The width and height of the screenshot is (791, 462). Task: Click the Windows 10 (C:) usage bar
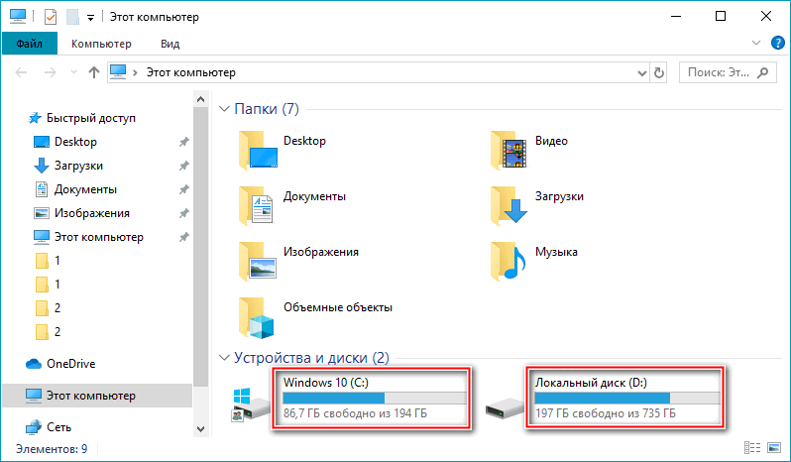click(375, 398)
